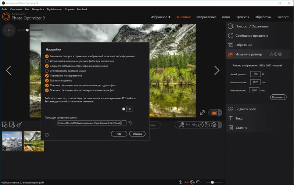This screenshot has height=185, width=294.
Task: Click the JPEG quality slider handle
Action: click(124, 109)
